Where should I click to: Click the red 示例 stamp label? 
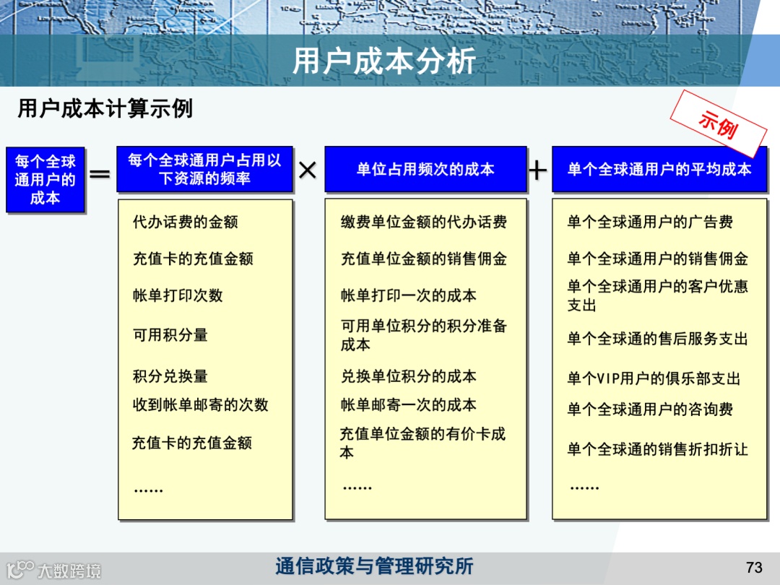(718, 124)
